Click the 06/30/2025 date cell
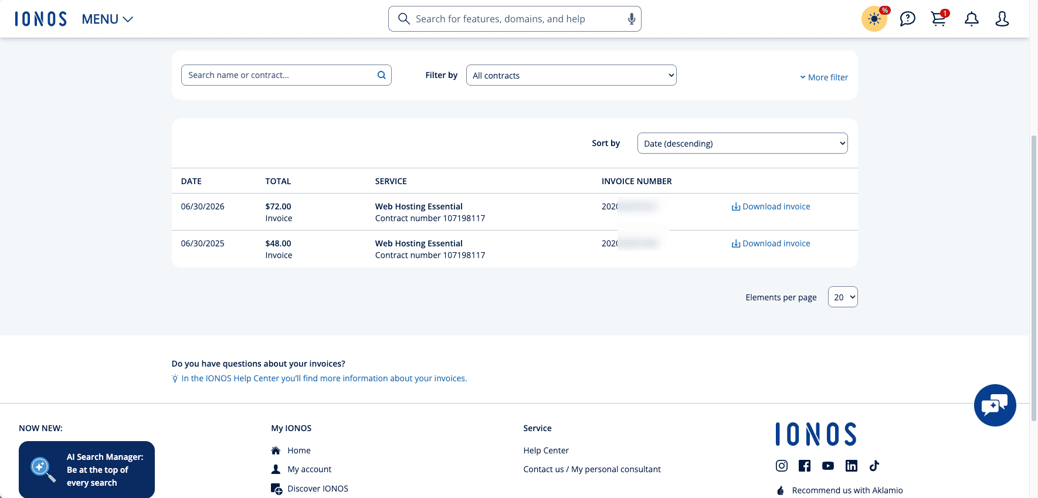Viewport: 1038px width, 498px height. pyautogui.click(x=203, y=243)
